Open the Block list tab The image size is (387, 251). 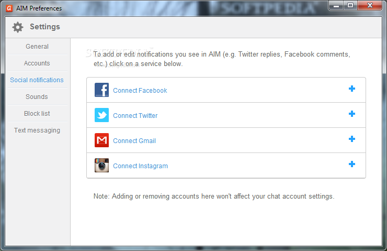(x=37, y=114)
